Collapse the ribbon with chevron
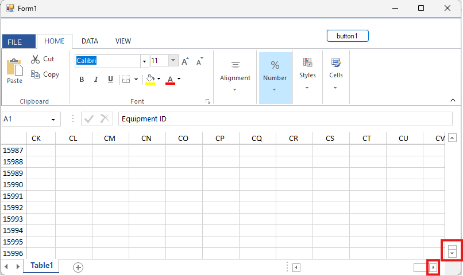This screenshot has height=276, width=463. (x=453, y=100)
